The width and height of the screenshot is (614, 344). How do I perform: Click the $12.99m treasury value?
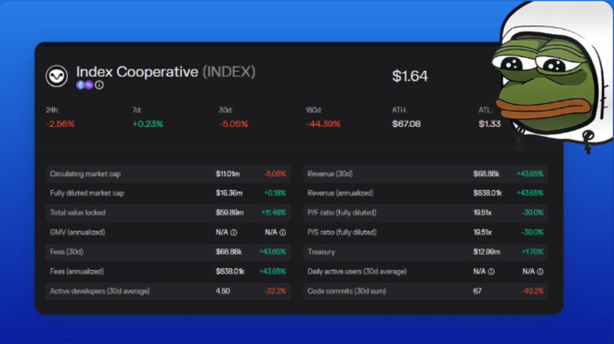pos(487,252)
